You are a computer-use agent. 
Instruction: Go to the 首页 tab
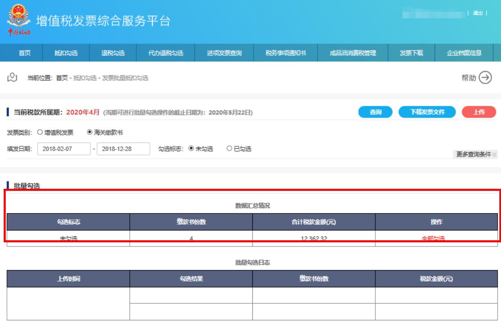click(x=24, y=52)
